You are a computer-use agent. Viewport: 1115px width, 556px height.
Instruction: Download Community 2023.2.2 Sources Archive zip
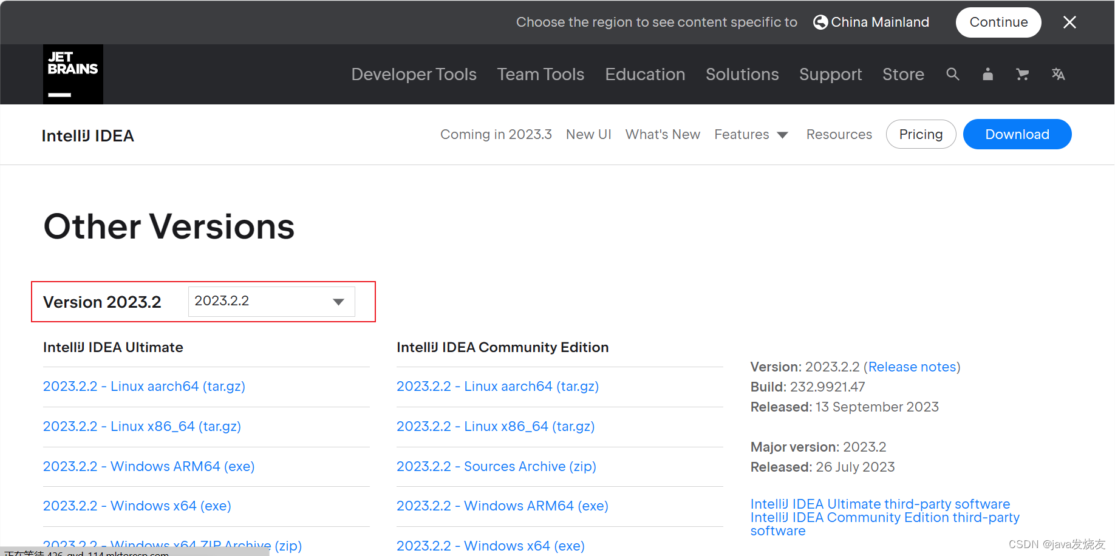pos(496,466)
